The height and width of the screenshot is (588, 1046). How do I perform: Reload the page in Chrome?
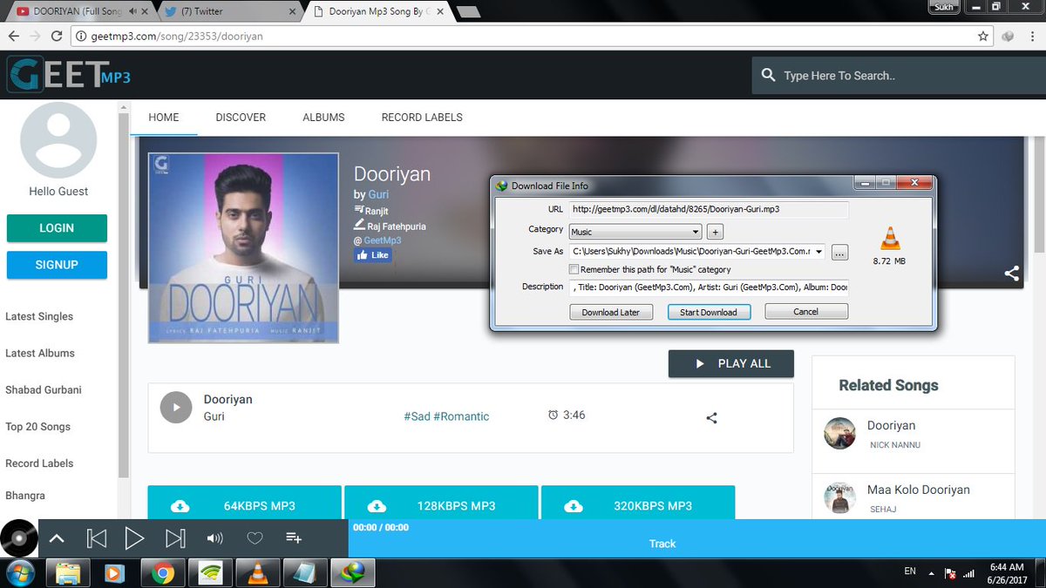click(x=57, y=37)
